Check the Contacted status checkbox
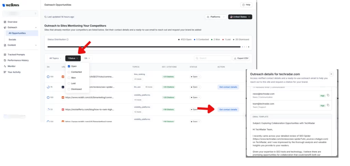 tap(69, 72)
